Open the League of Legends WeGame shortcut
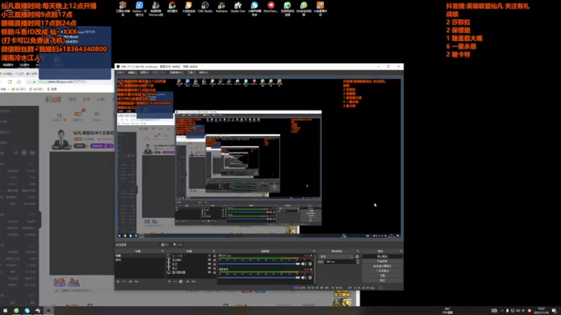 click(x=156, y=8)
